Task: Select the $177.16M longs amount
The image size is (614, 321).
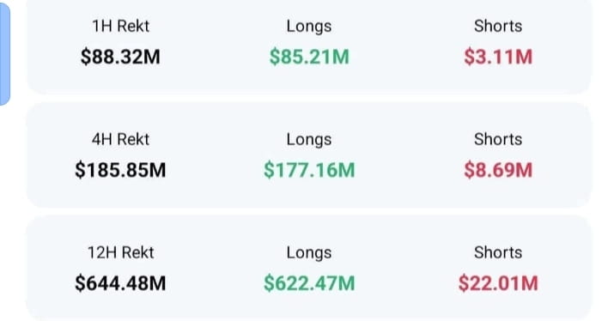Action: pyautogui.click(x=309, y=170)
